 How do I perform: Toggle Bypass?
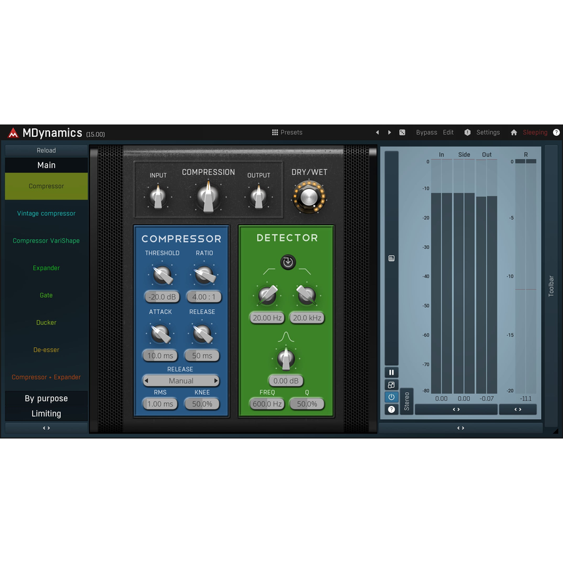pyautogui.click(x=427, y=133)
